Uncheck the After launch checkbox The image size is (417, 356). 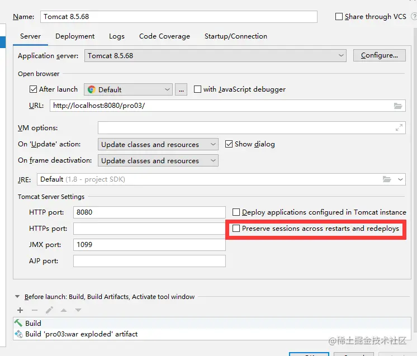click(x=33, y=89)
